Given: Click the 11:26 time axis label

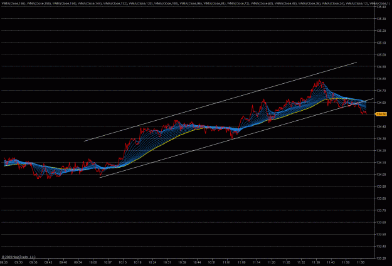Looking at the screenshot, I should pyautogui.click(x=286, y=262).
